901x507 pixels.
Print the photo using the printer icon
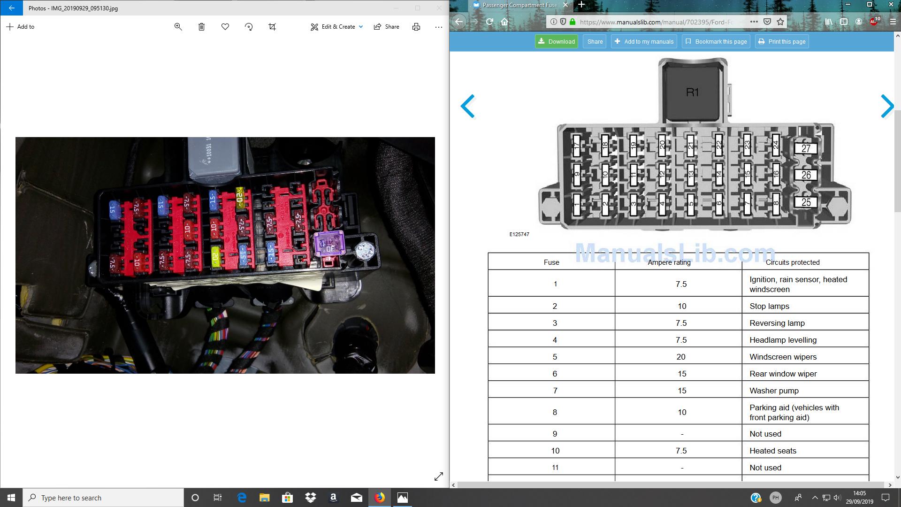tap(416, 27)
